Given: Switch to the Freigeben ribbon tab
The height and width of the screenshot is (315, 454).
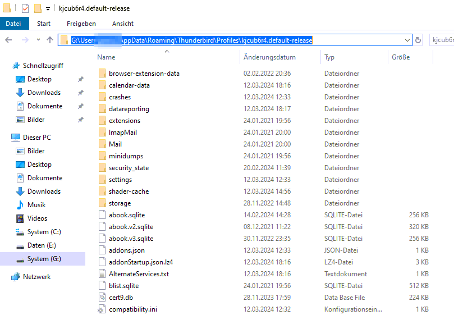Looking at the screenshot, I should click(x=81, y=24).
